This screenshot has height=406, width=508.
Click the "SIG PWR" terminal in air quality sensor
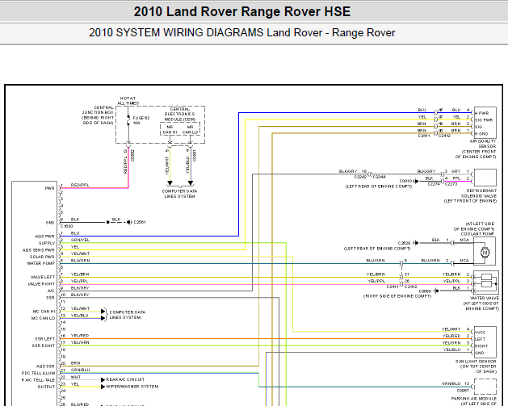pos(484,120)
